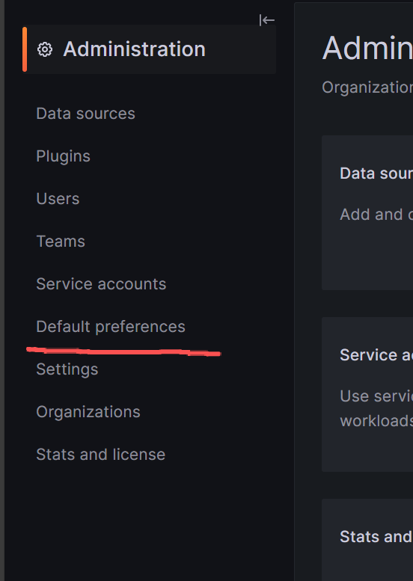The height and width of the screenshot is (581, 413).
Task: Navigate to Teams
Action: tap(61, 242)
